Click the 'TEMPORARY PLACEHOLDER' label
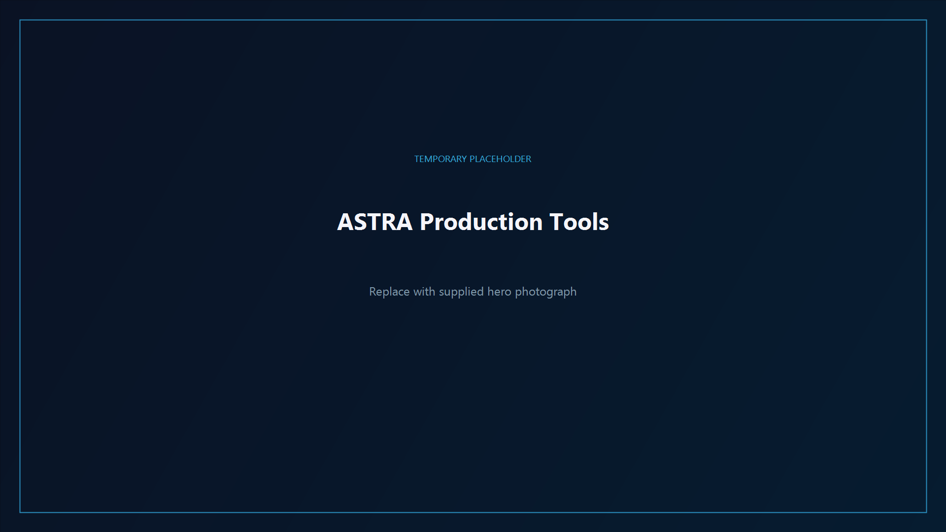The image size is (946, 532). (473, 159)
